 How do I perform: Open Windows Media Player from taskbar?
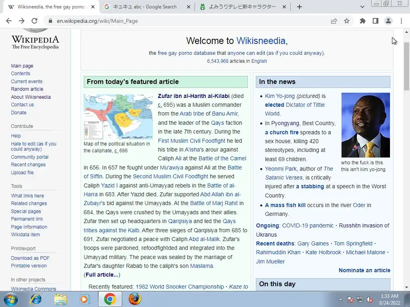[x=85, y=299]
